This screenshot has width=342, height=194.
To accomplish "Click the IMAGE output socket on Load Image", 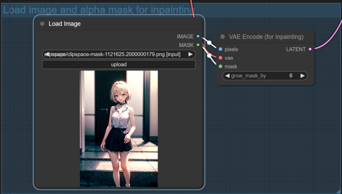I will pos(198,36).
